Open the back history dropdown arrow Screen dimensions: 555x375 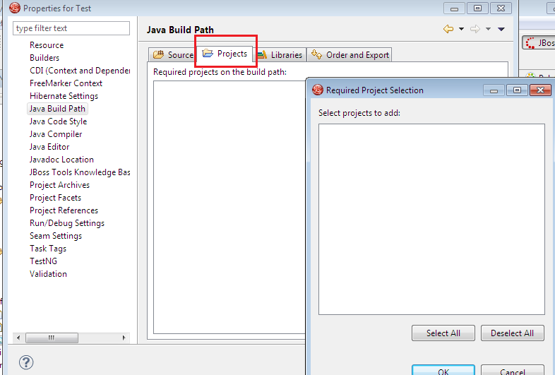(x=461, y=29)
